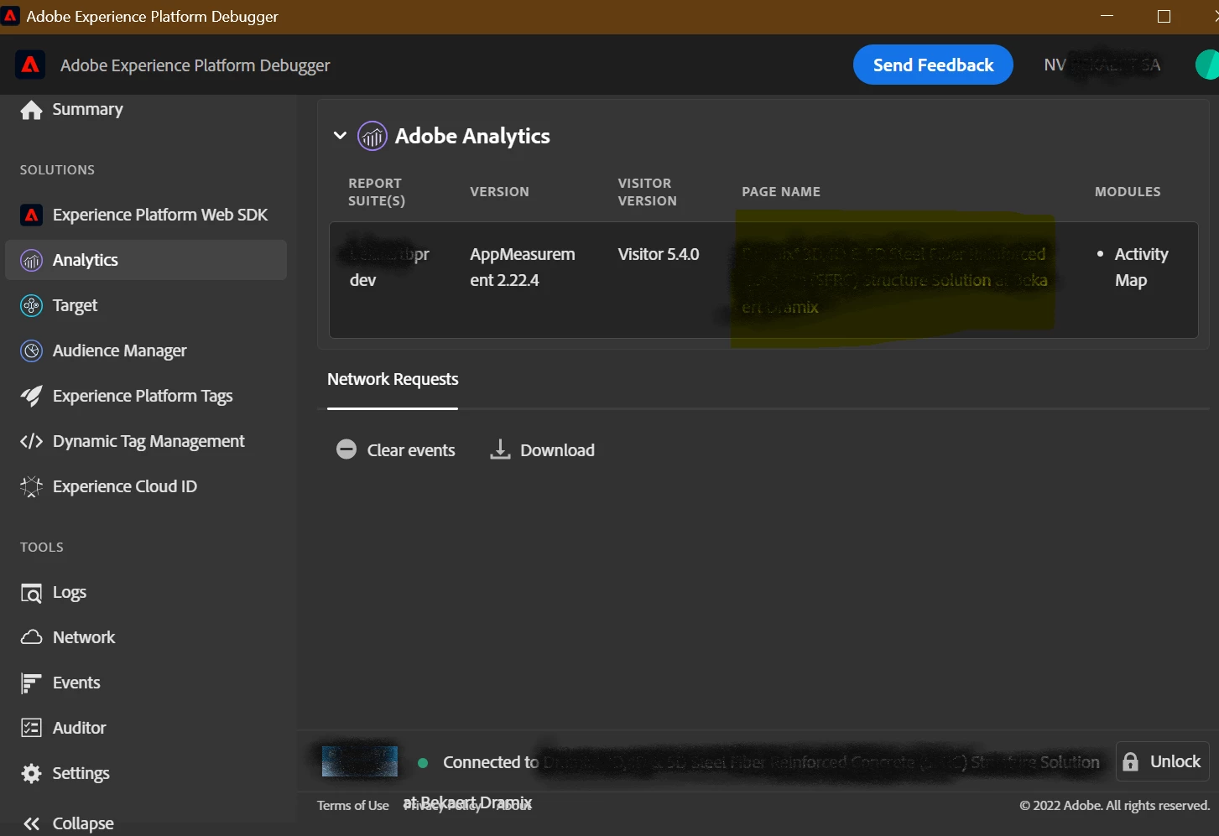1219x836 pixels.
Task: Open the Logs tool icon
Action: (31, 593)
